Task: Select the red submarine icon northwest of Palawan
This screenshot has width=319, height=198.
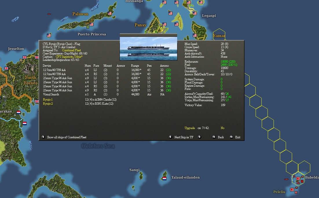Action: point(49,14)
